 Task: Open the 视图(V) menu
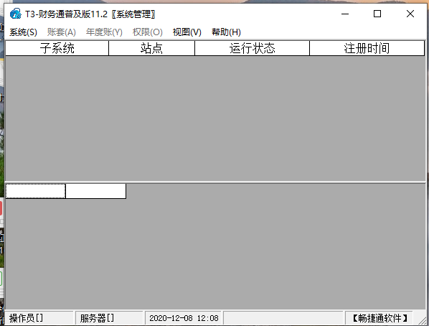point(187,32)
